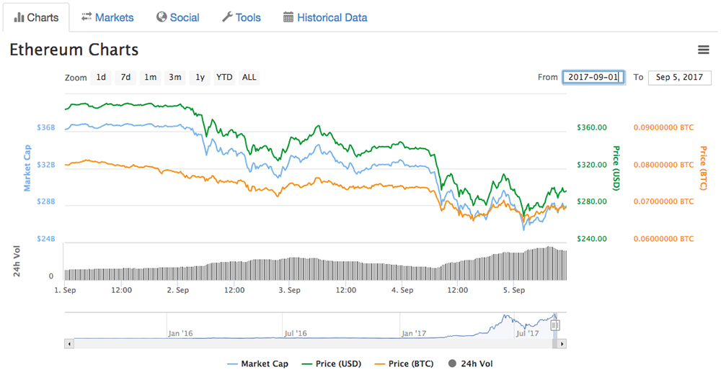Click the wrench icon beside Tools
Screen dimensions: 721x372
coord(227,17)
